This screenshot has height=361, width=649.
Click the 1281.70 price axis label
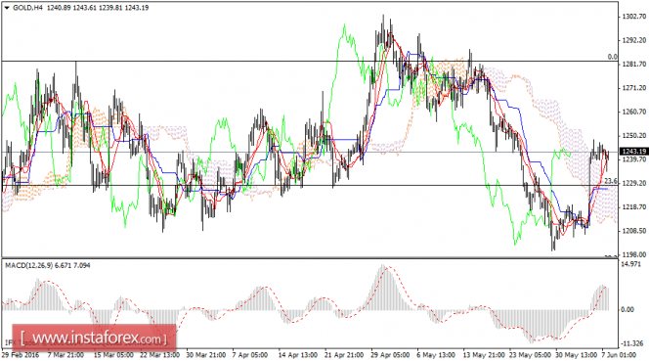click(x=633, y=65)
